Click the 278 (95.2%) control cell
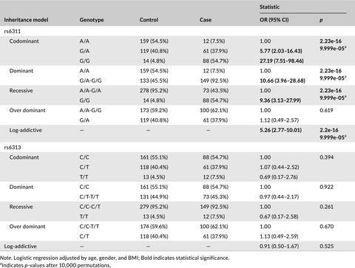 pos(154,91)
